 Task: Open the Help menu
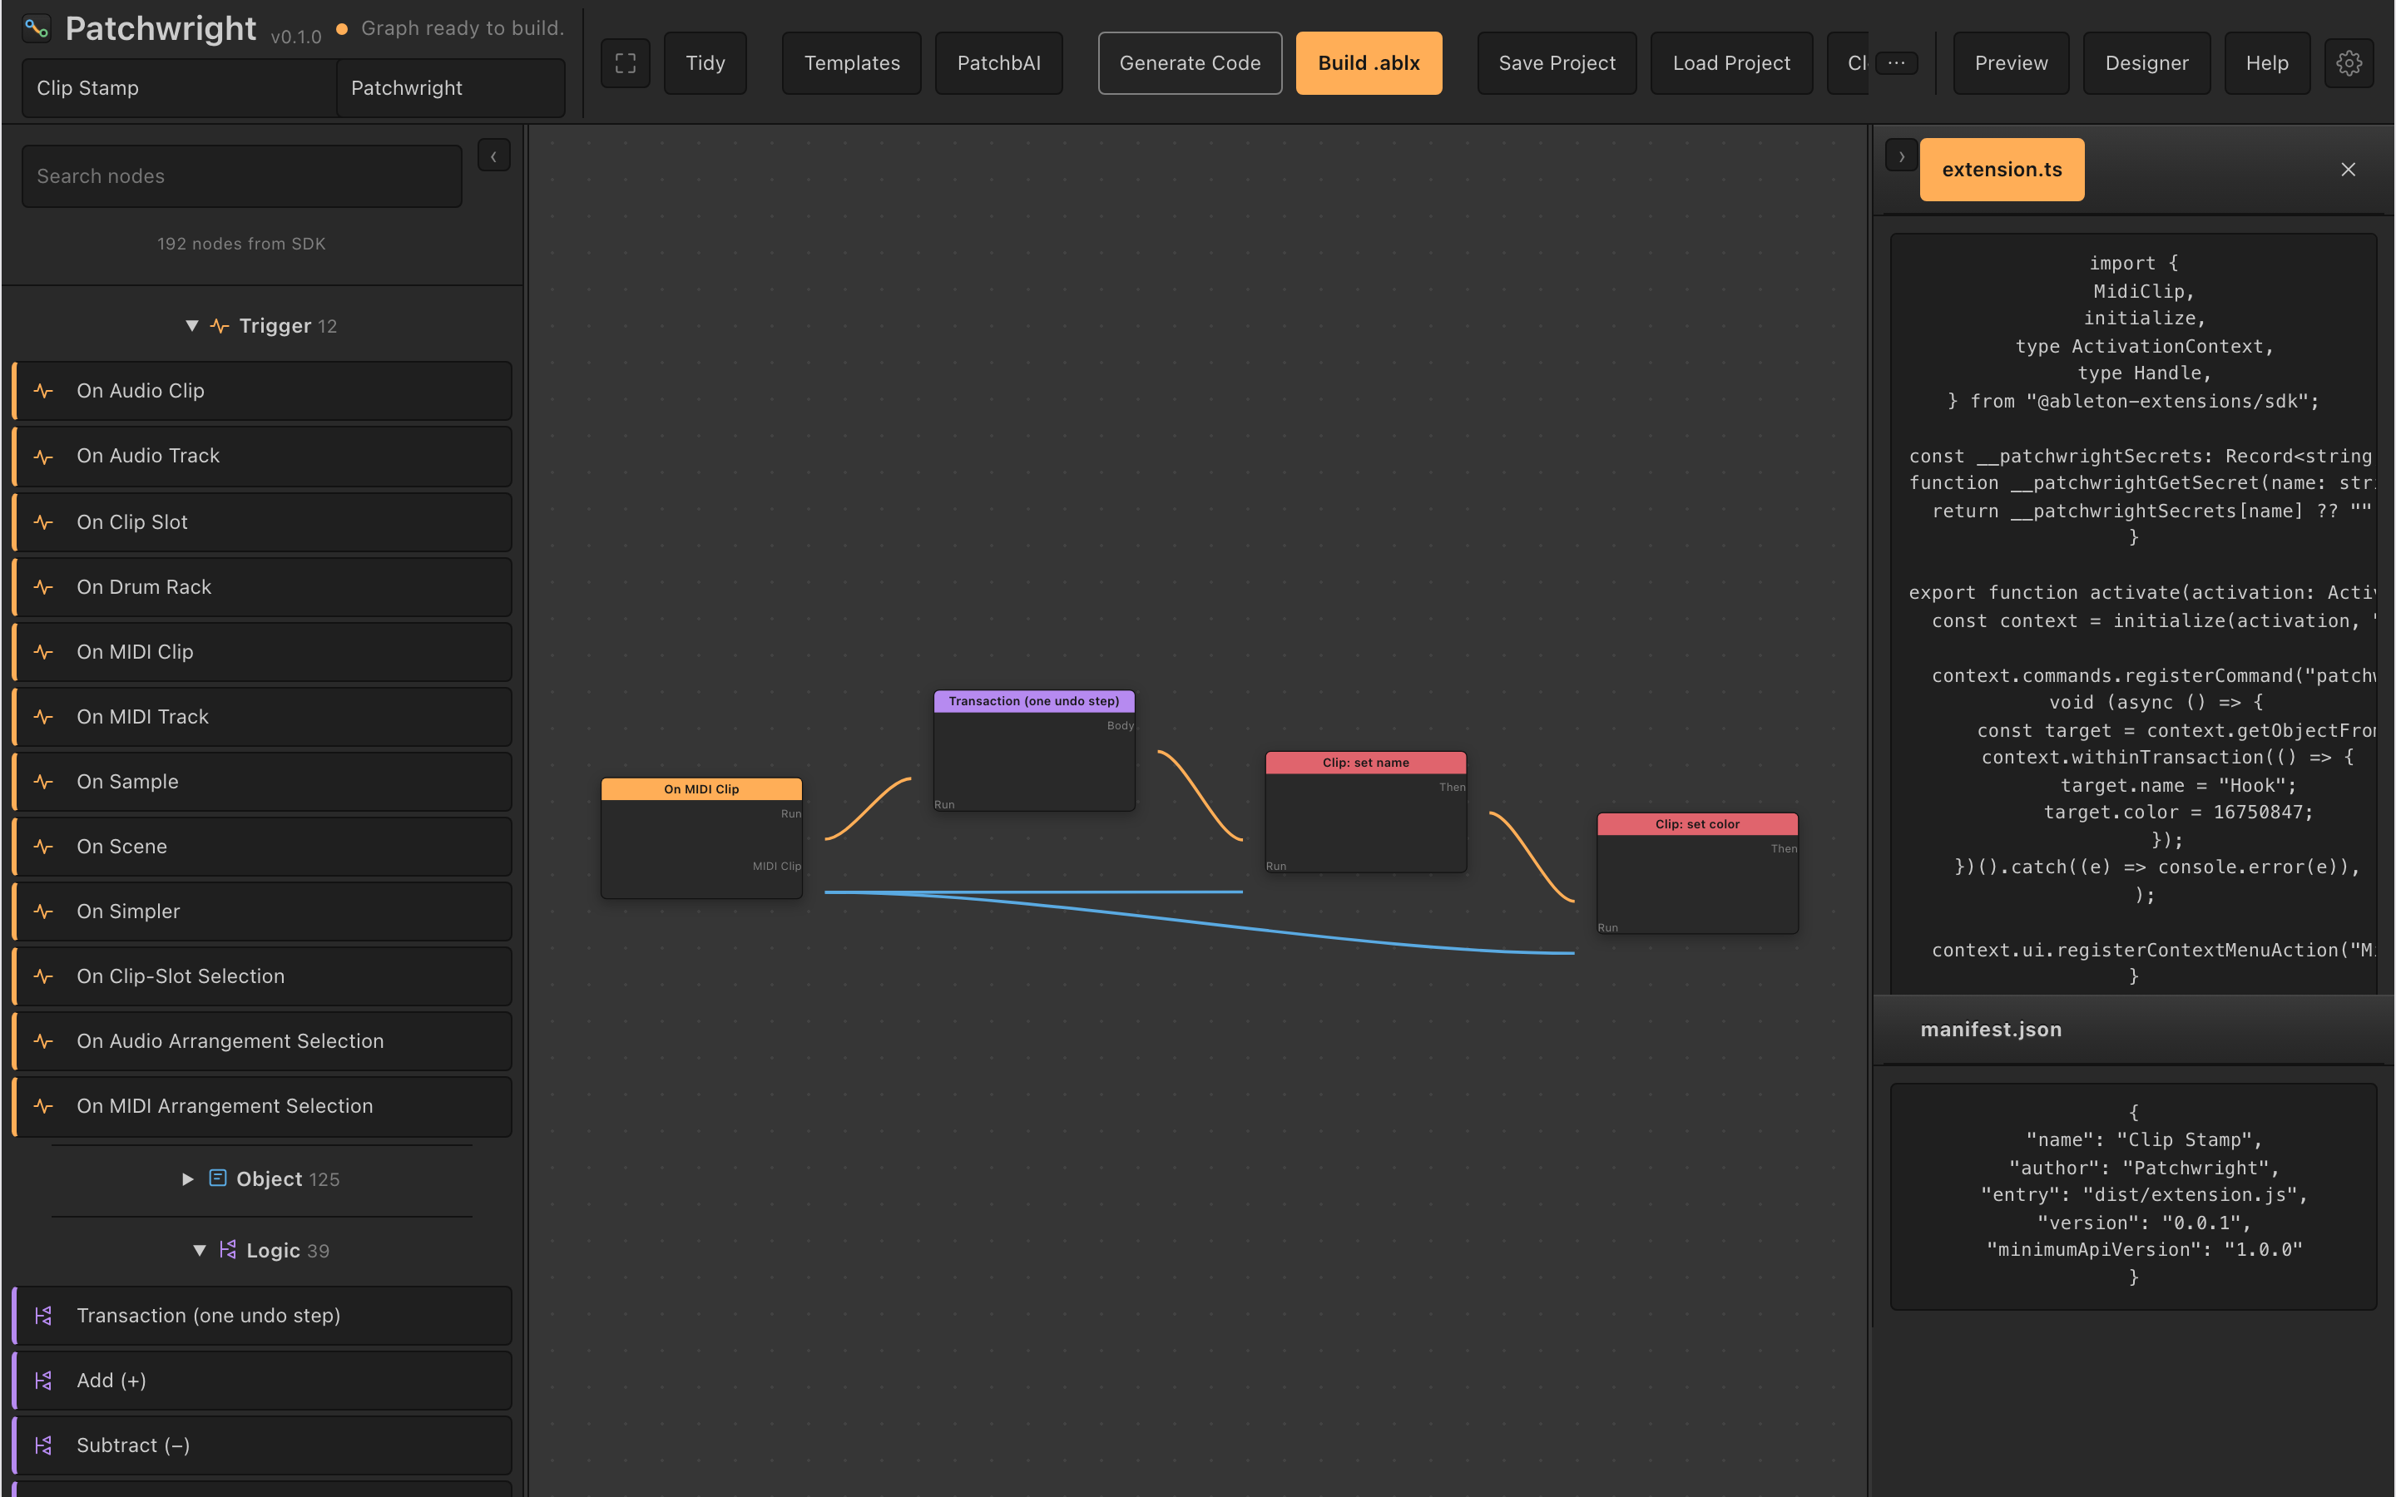click(x=2266, y=63)
